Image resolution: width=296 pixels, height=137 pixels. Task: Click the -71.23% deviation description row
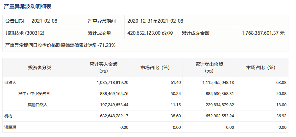coord(145,45)
